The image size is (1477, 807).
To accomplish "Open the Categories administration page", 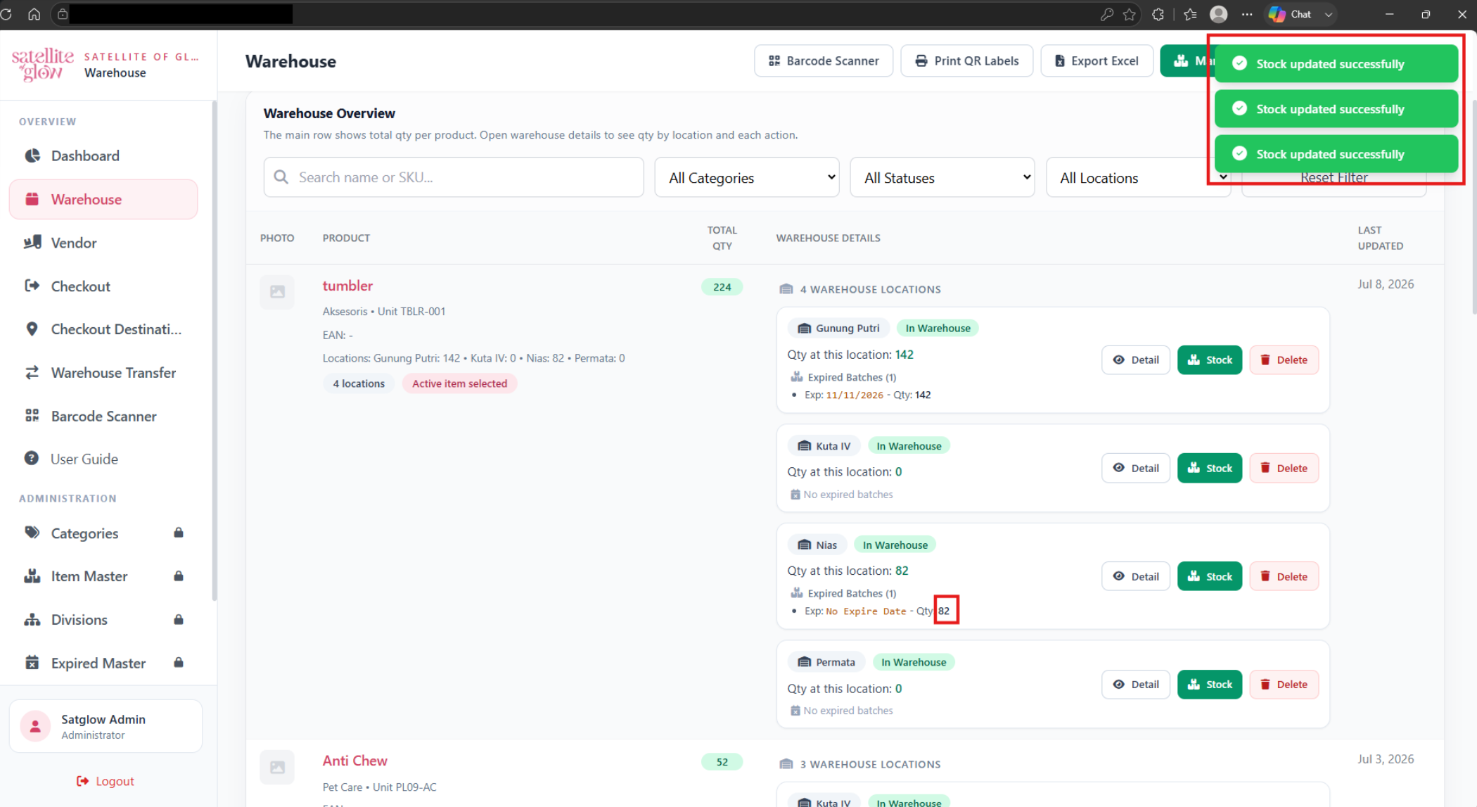I will click(x=103, y=533).
